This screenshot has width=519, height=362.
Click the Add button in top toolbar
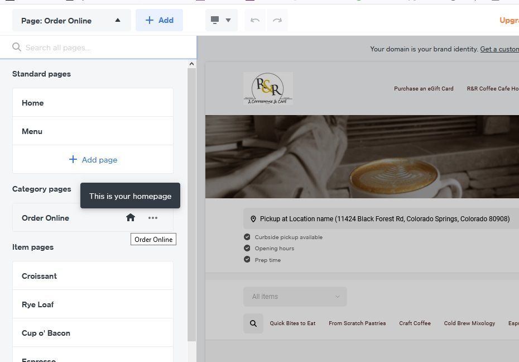pyautogui.click(x=159, y=20)
